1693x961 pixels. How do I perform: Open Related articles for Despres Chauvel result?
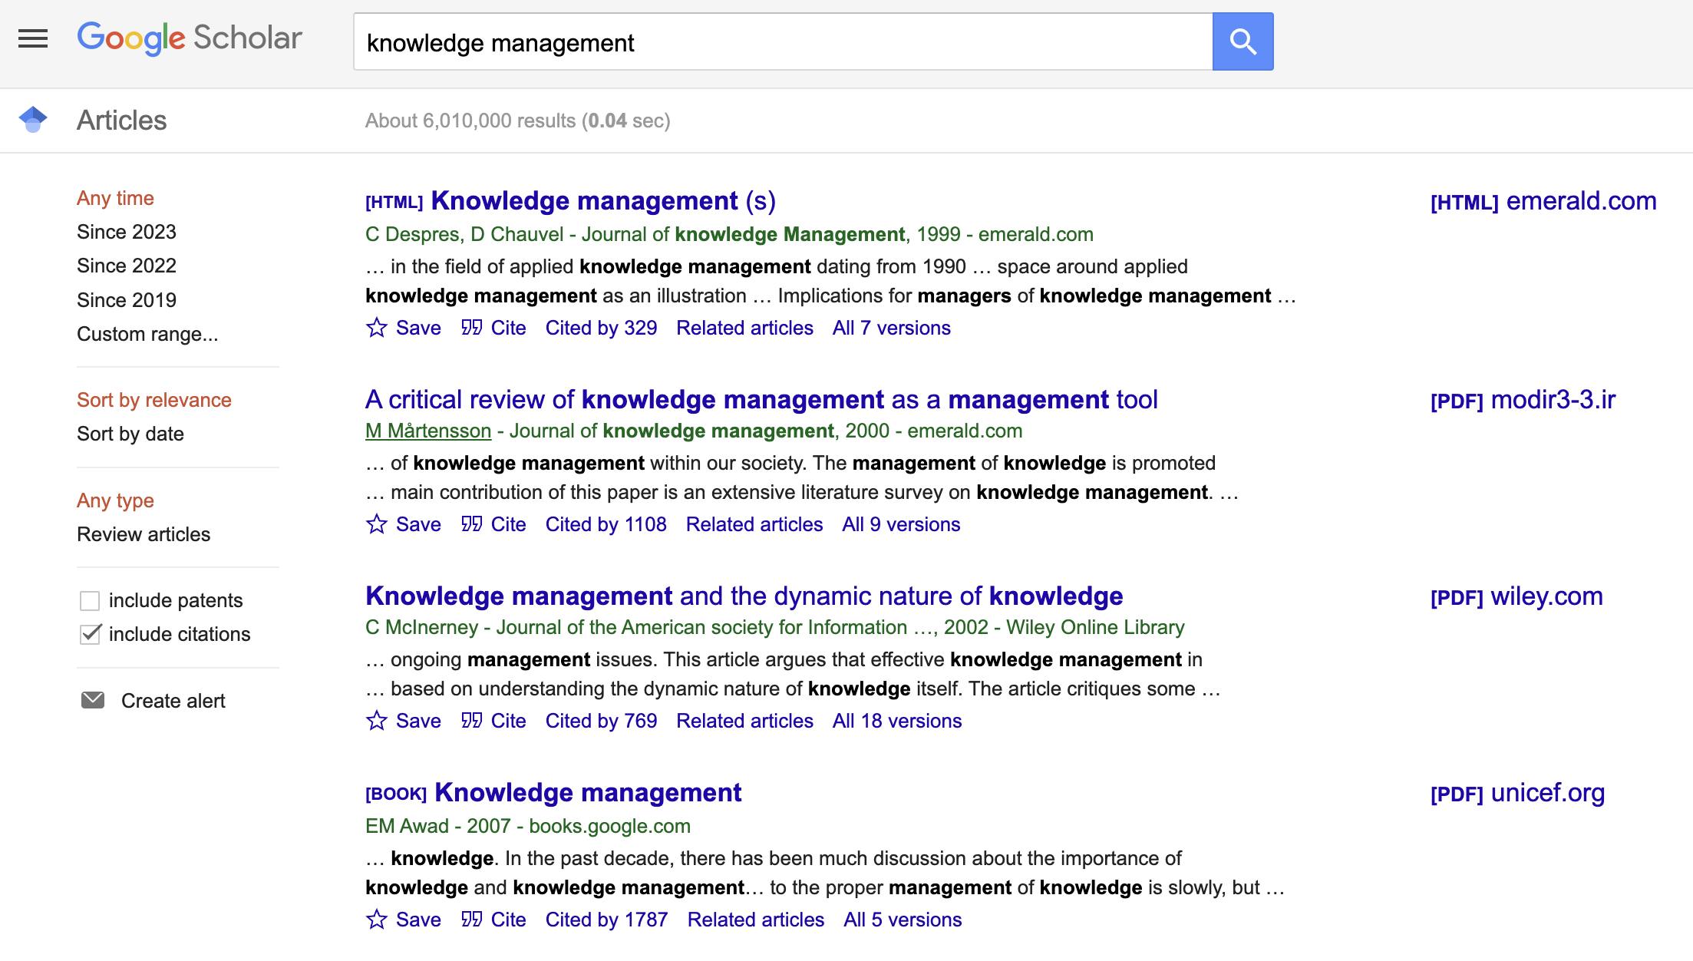tap(744, 328)
